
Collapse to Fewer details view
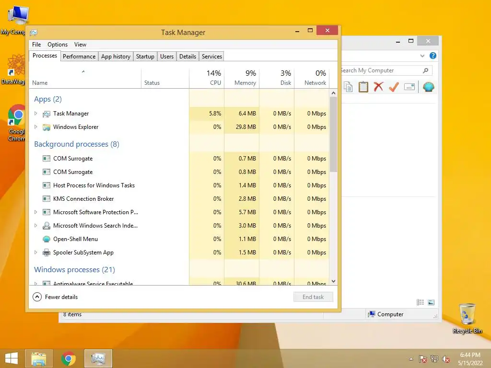(x=55, y=297)
